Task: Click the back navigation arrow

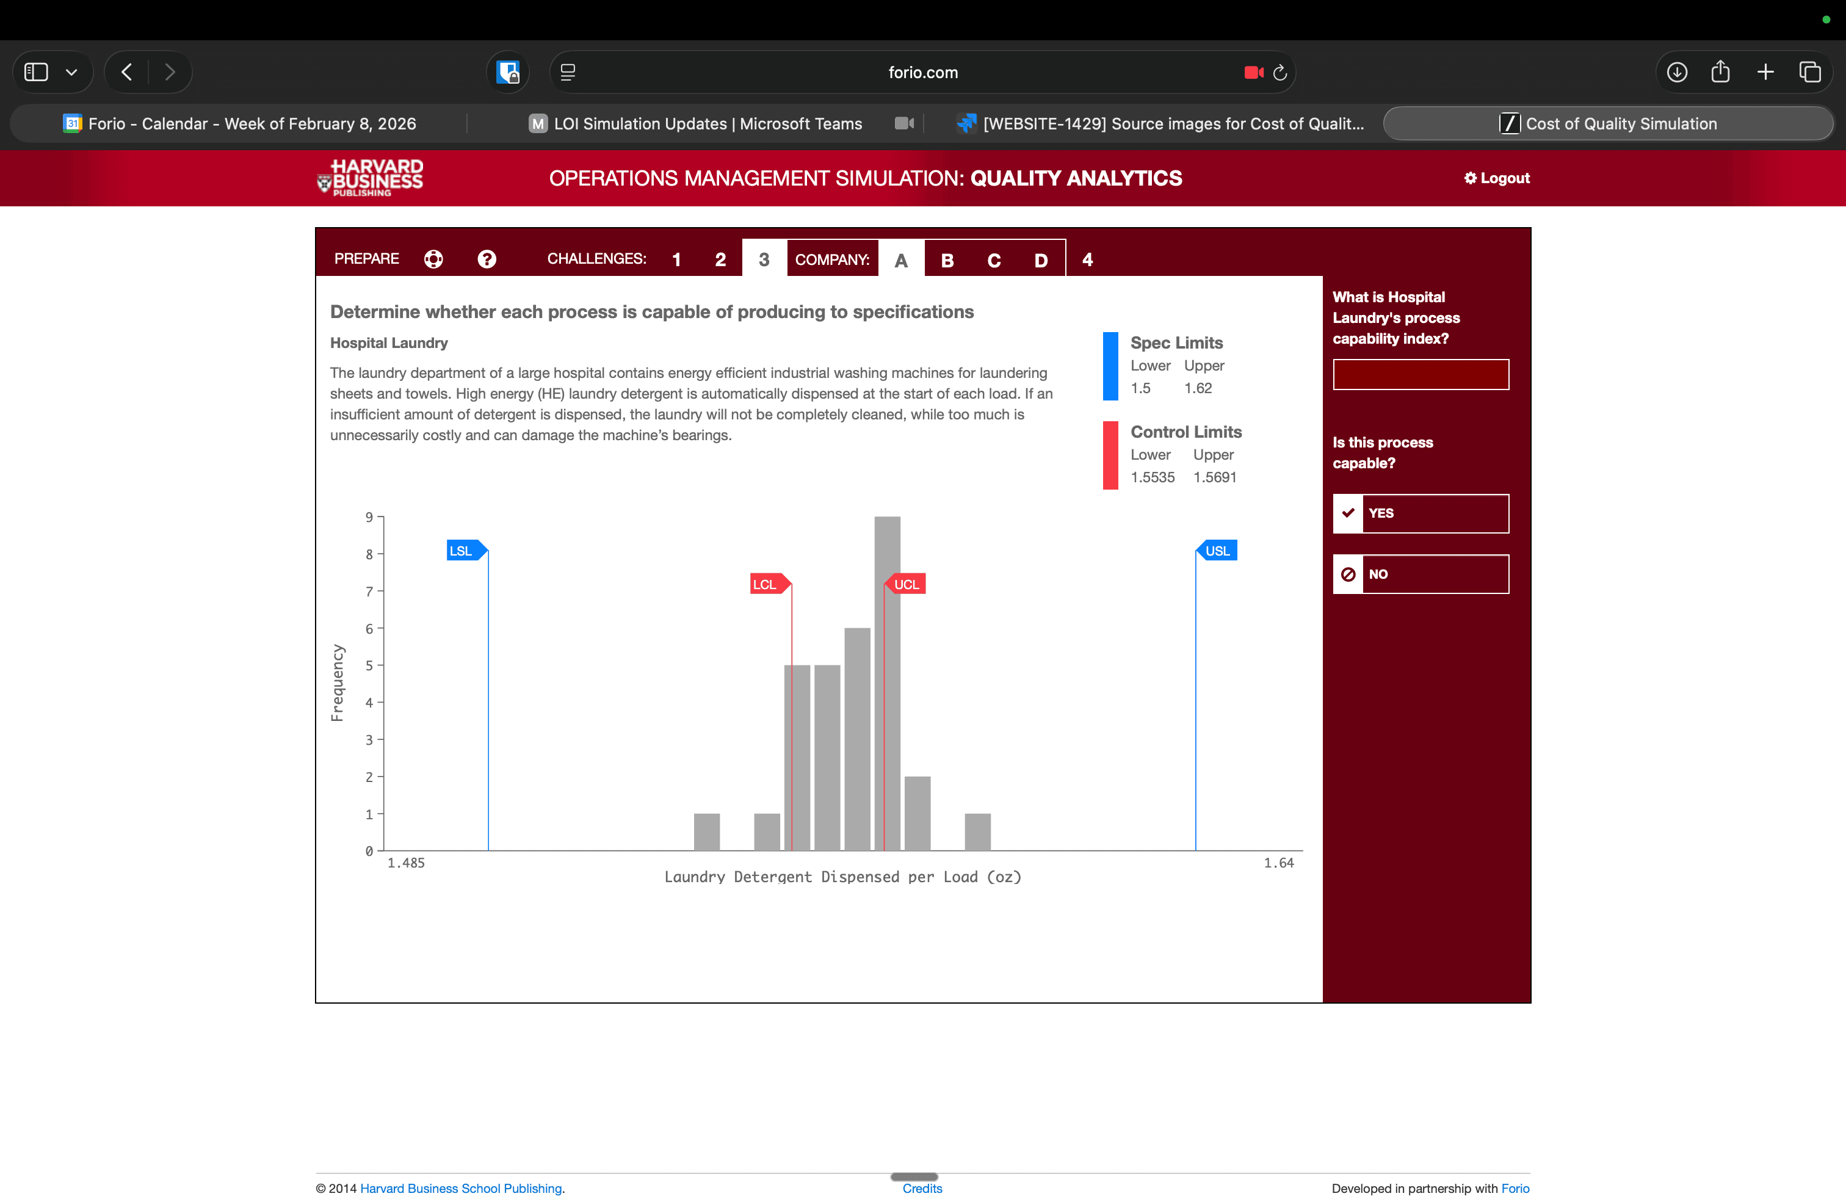Action: (x=126, y=71)
